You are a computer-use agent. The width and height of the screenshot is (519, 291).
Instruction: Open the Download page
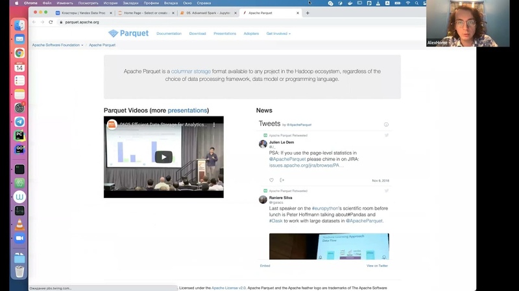coord(198,34)
